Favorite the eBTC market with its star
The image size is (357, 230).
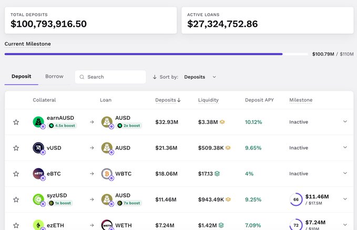click(16, 174)
